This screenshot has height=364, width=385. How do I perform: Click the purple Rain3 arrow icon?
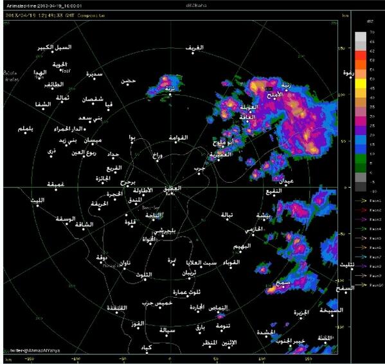pos(361,219)
